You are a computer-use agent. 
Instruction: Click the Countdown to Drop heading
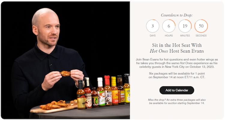[177, 15]
